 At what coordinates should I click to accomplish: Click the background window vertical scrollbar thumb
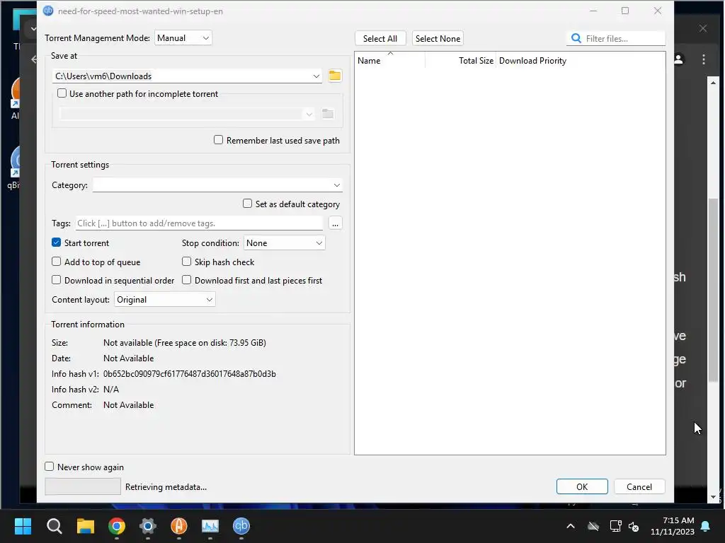click(x=714, y=290)
